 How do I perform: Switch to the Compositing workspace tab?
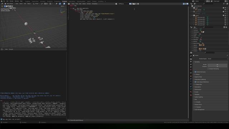(x=57, y=1)
